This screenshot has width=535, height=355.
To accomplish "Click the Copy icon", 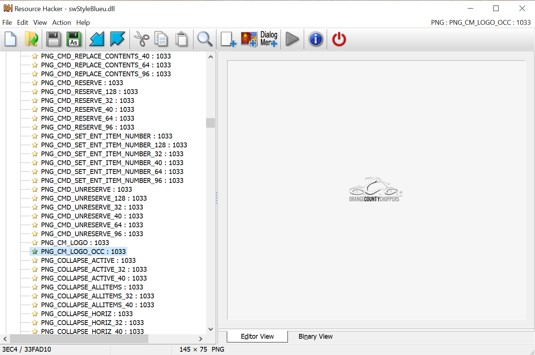I will [x=161, y=39].
